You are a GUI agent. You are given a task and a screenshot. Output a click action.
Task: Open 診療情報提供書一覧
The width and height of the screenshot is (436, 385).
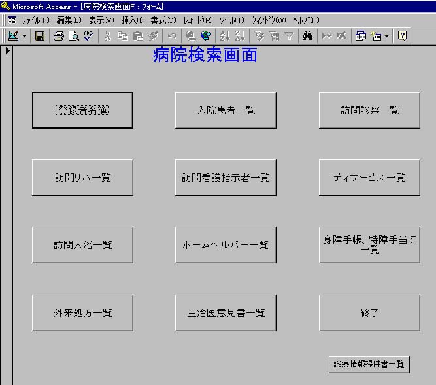[369, 365]
